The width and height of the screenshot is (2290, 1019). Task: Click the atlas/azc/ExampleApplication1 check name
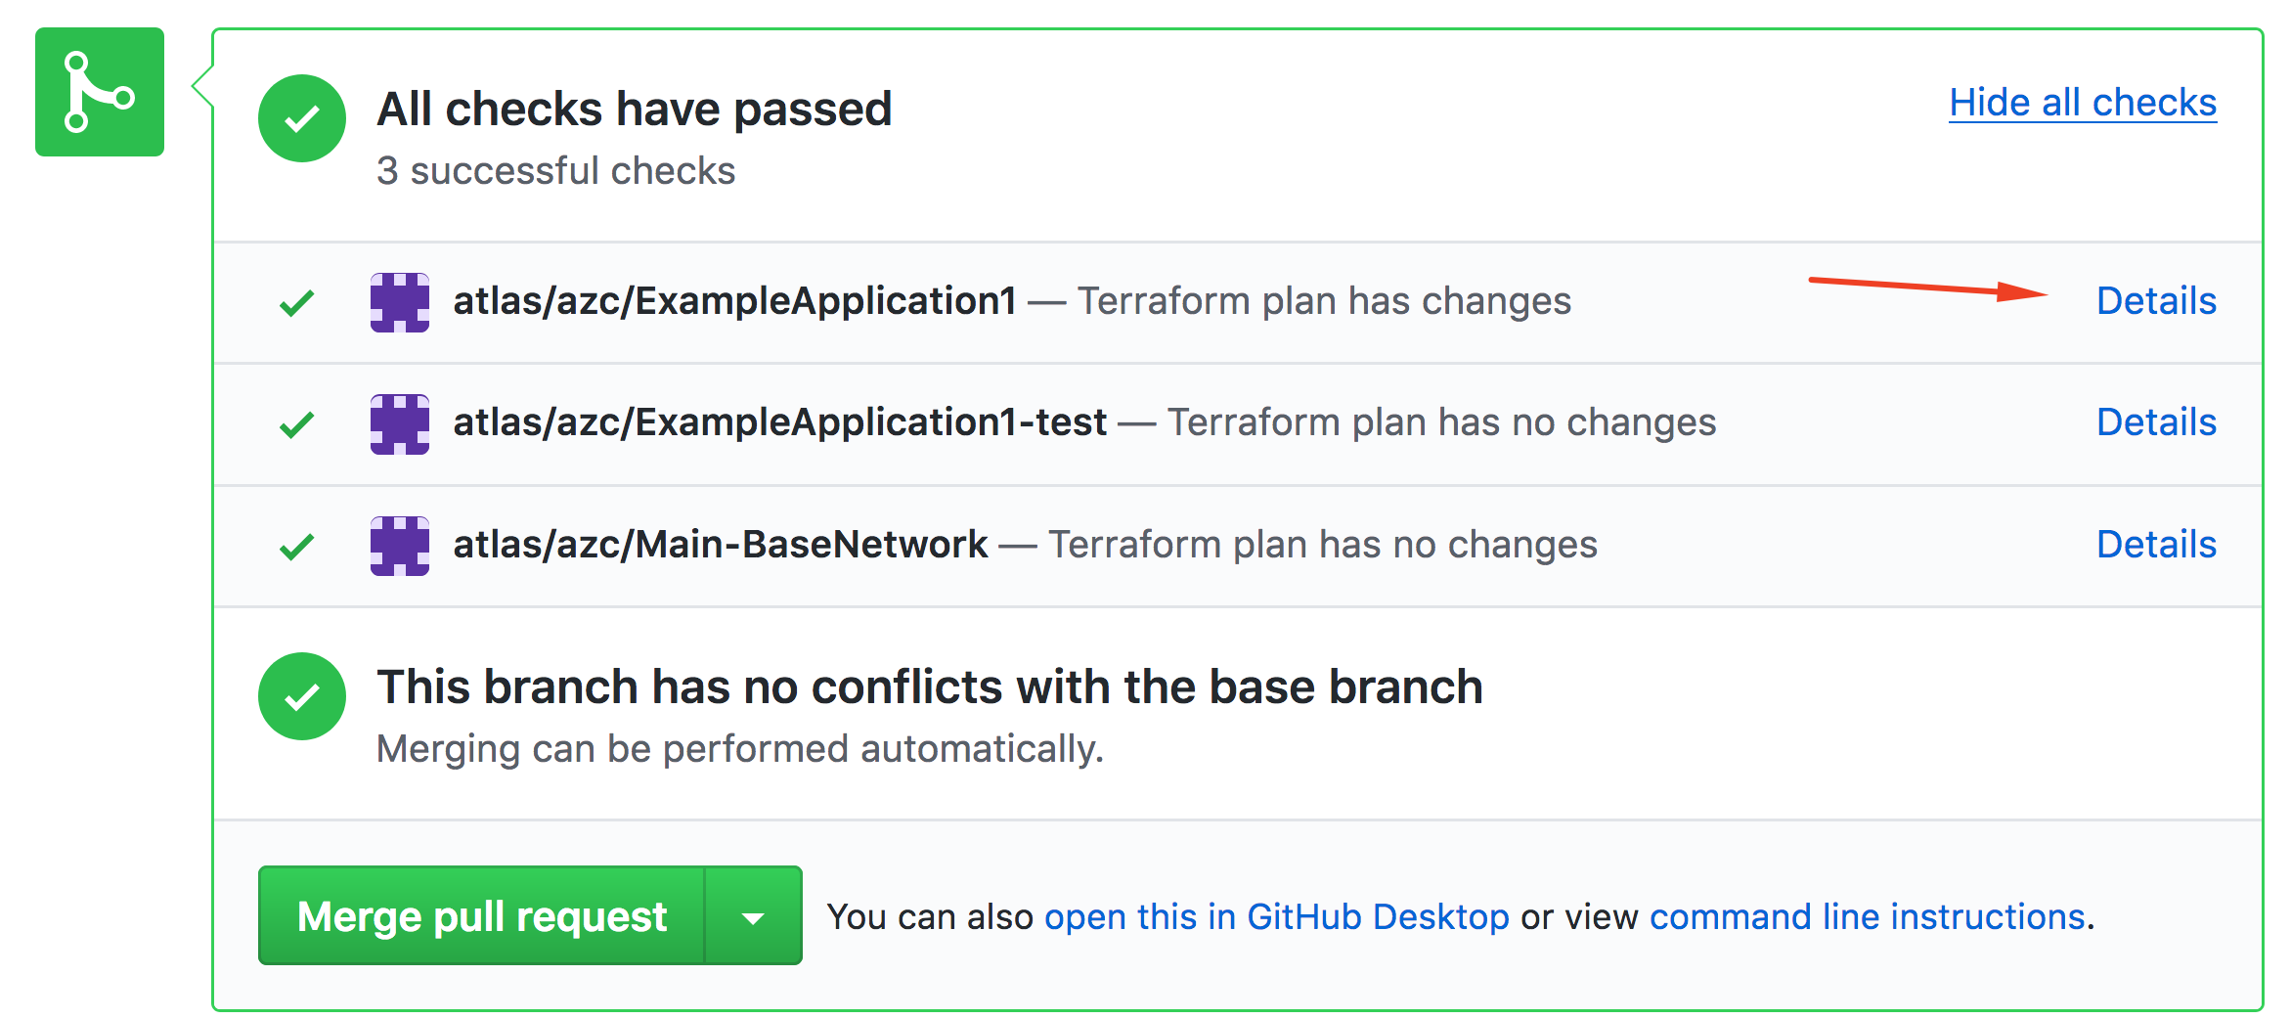[x=734, y=301]
